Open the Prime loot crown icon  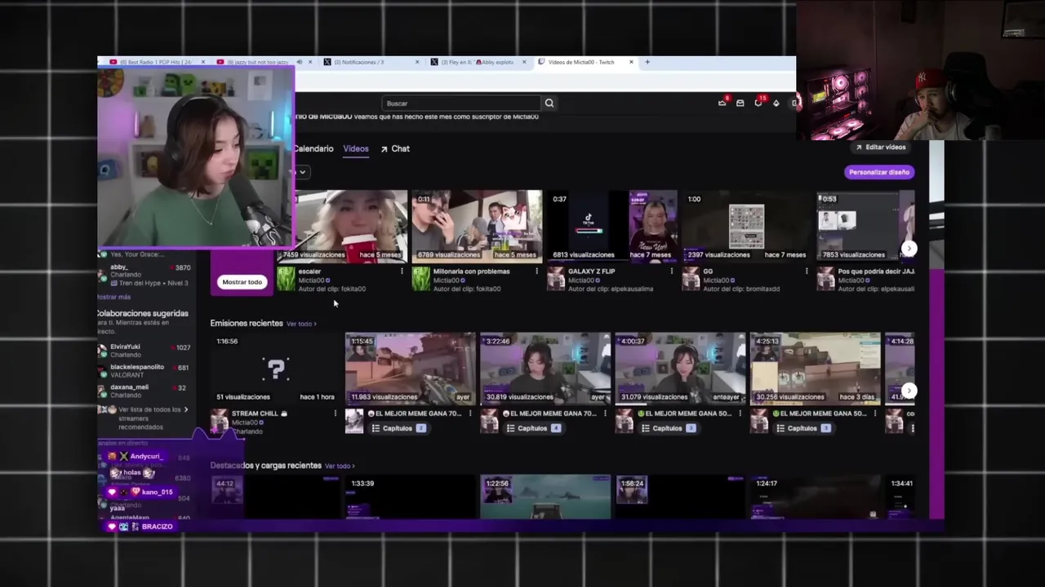(722, 103)
